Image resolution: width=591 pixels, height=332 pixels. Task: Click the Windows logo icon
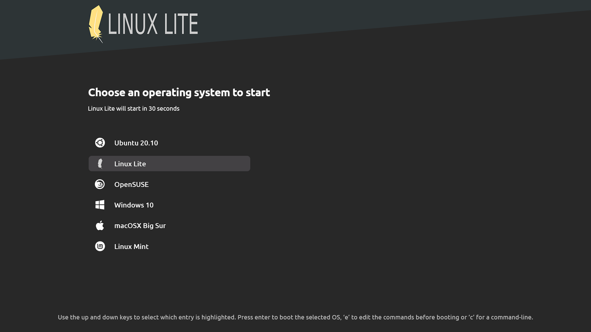tap(100, 205)
